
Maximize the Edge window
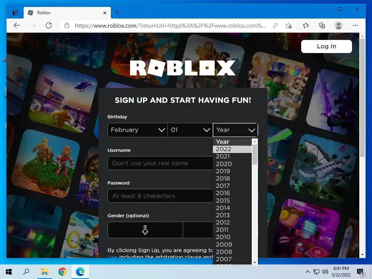point(340,9)
